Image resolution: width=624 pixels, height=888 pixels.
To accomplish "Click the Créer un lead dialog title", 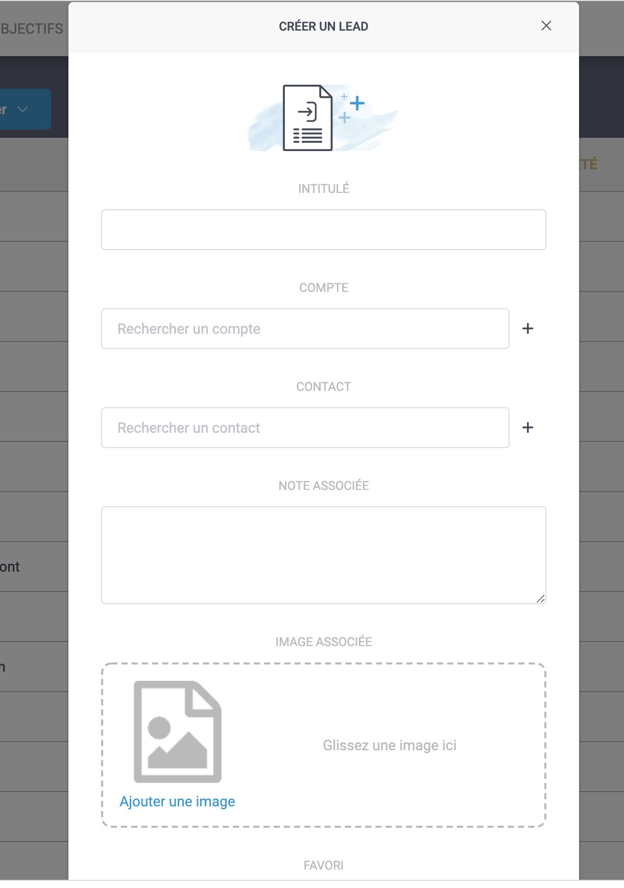I will pyautogui.click(x=323, y=27).
